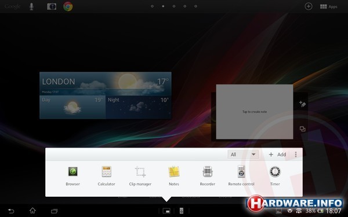Open the Clip manager small app
The image size is (348, 217).
coord(140,176)
